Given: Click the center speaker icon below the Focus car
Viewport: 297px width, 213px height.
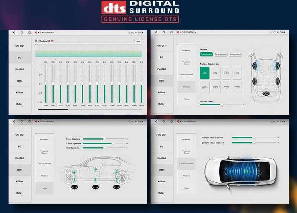Looking at the screenshot, I should pos(96,187).
